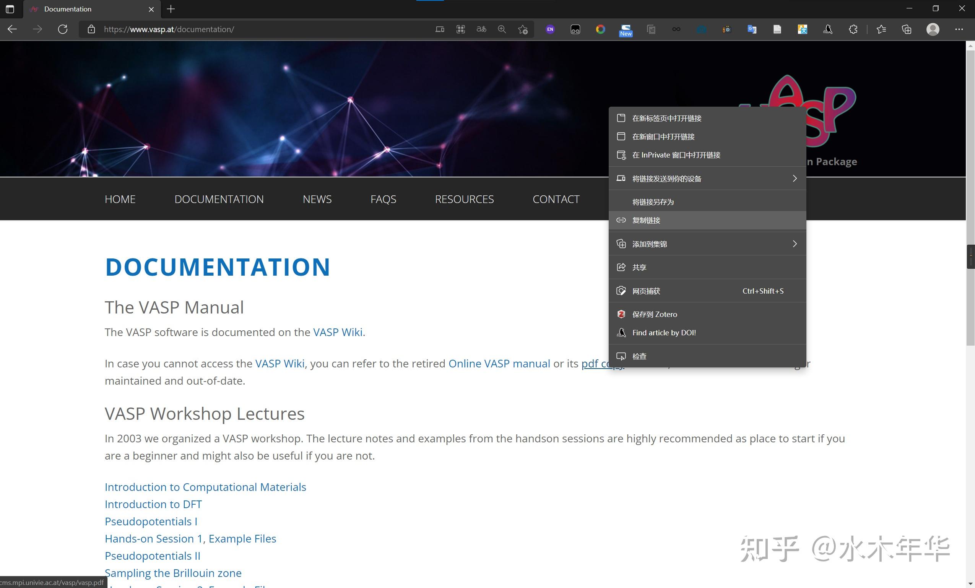The image size is (975, 588).
Task: Open the Collections toolbar icon
Action: click(907, 29)
